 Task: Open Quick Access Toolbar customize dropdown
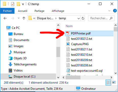(x=23, y=4)
